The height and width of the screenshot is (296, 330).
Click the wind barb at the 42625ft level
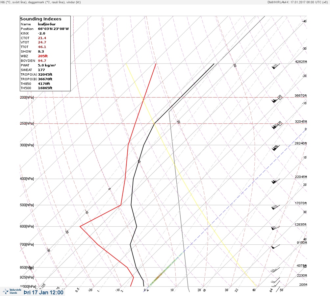pyautogui.click(x=276, y=66)
